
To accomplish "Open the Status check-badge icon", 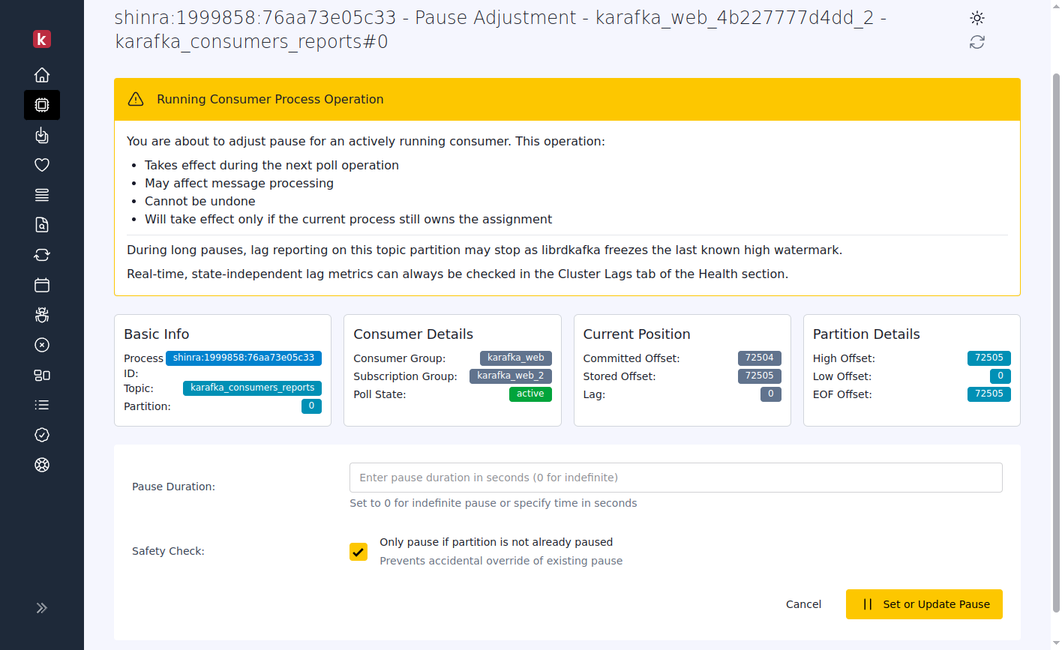I will pos(42,435).
